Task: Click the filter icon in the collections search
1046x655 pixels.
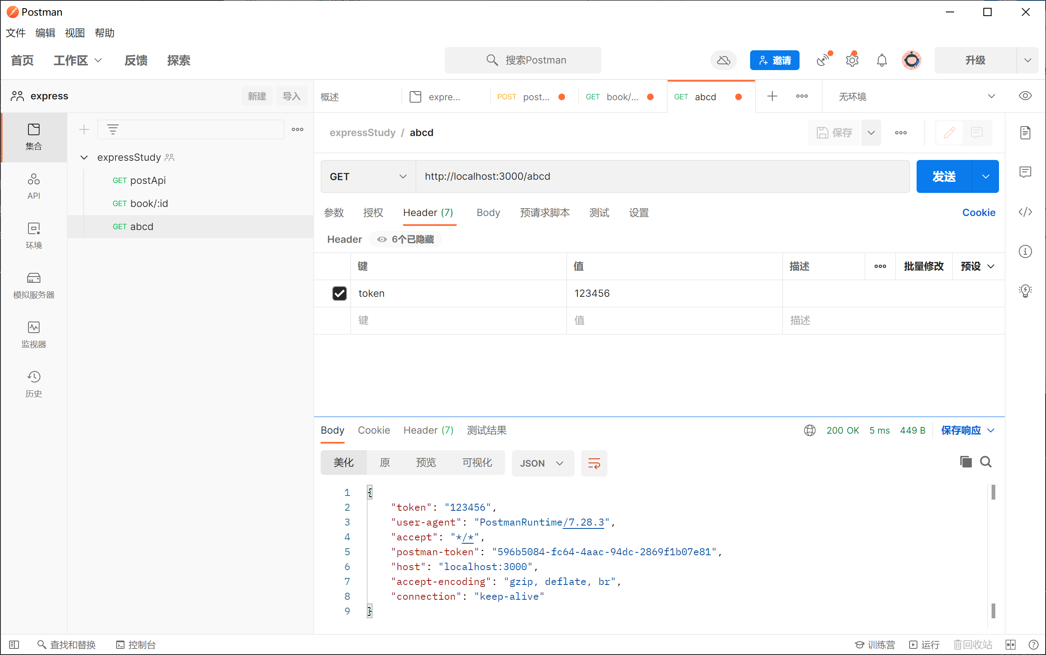Action: [x=113, y=129]
